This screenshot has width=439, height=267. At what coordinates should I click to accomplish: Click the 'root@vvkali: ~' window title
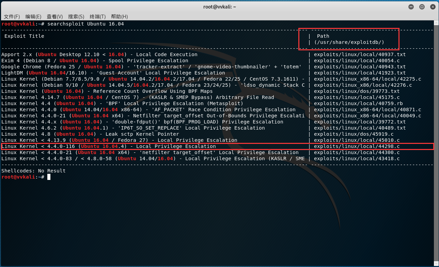click(219, 7)
